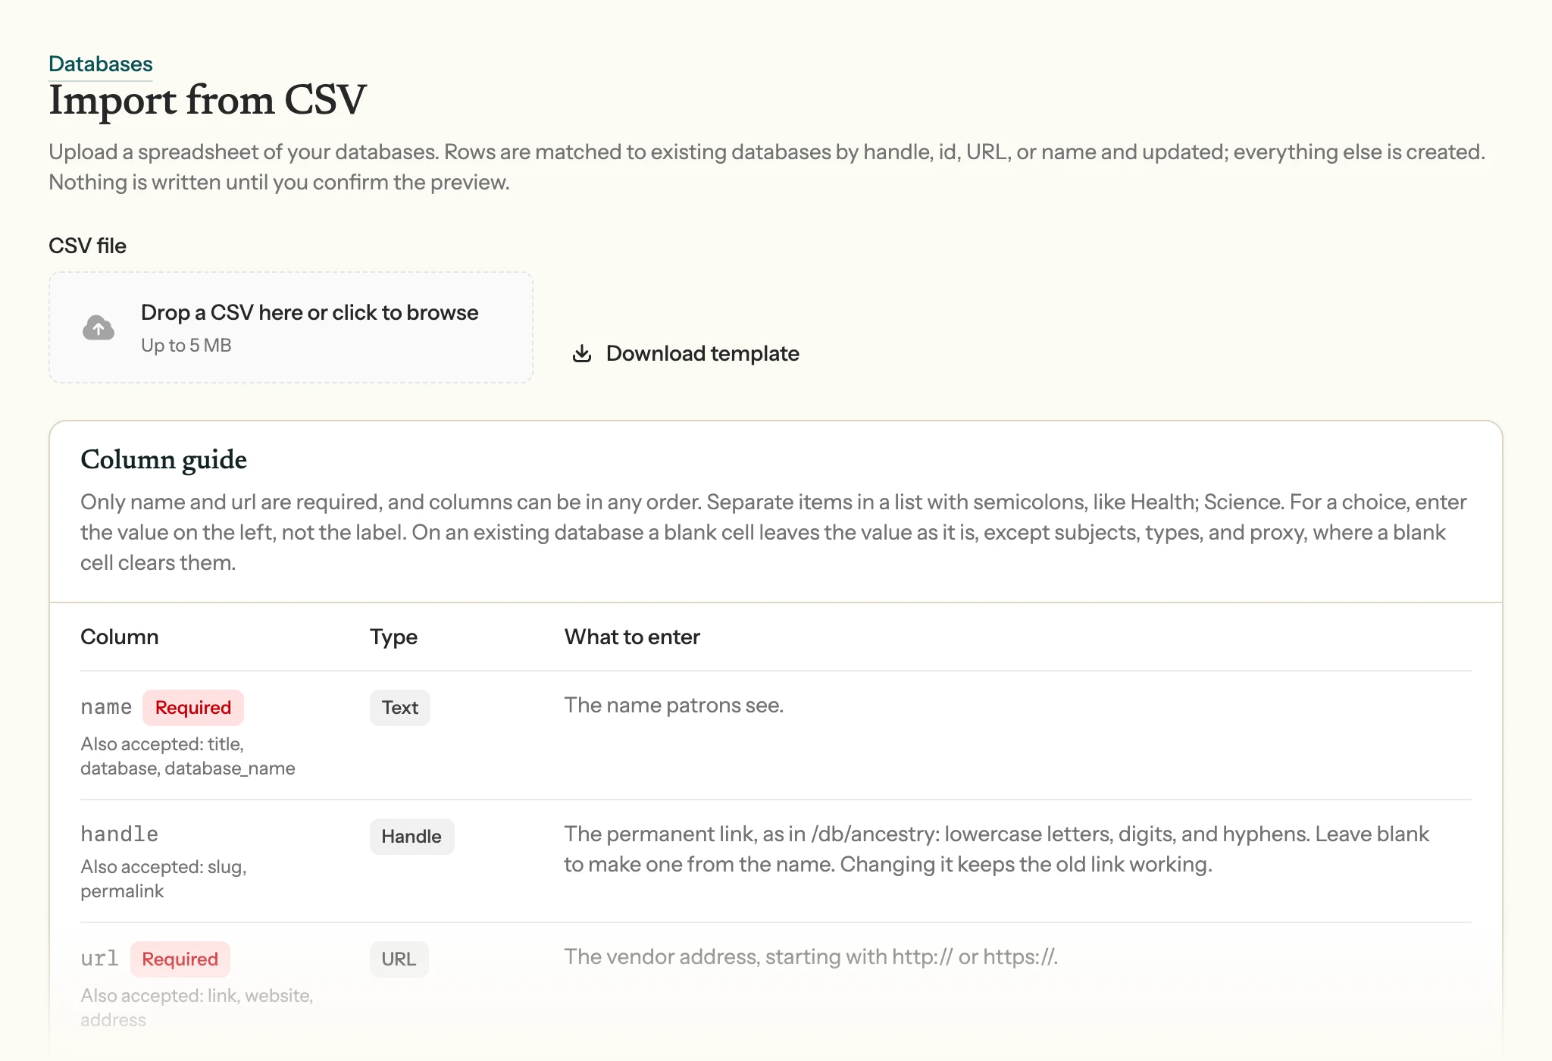The width and height of the screenshot is (1552, 1061).
Task: Click the What to enter column header
Action: [632, 637]
